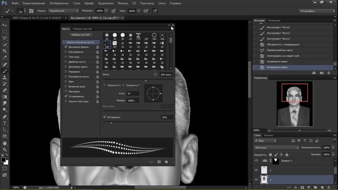This screenshot has width=338, height=190.
Task: Open layer opacity dropdown arrow
Action: (333, 148)
